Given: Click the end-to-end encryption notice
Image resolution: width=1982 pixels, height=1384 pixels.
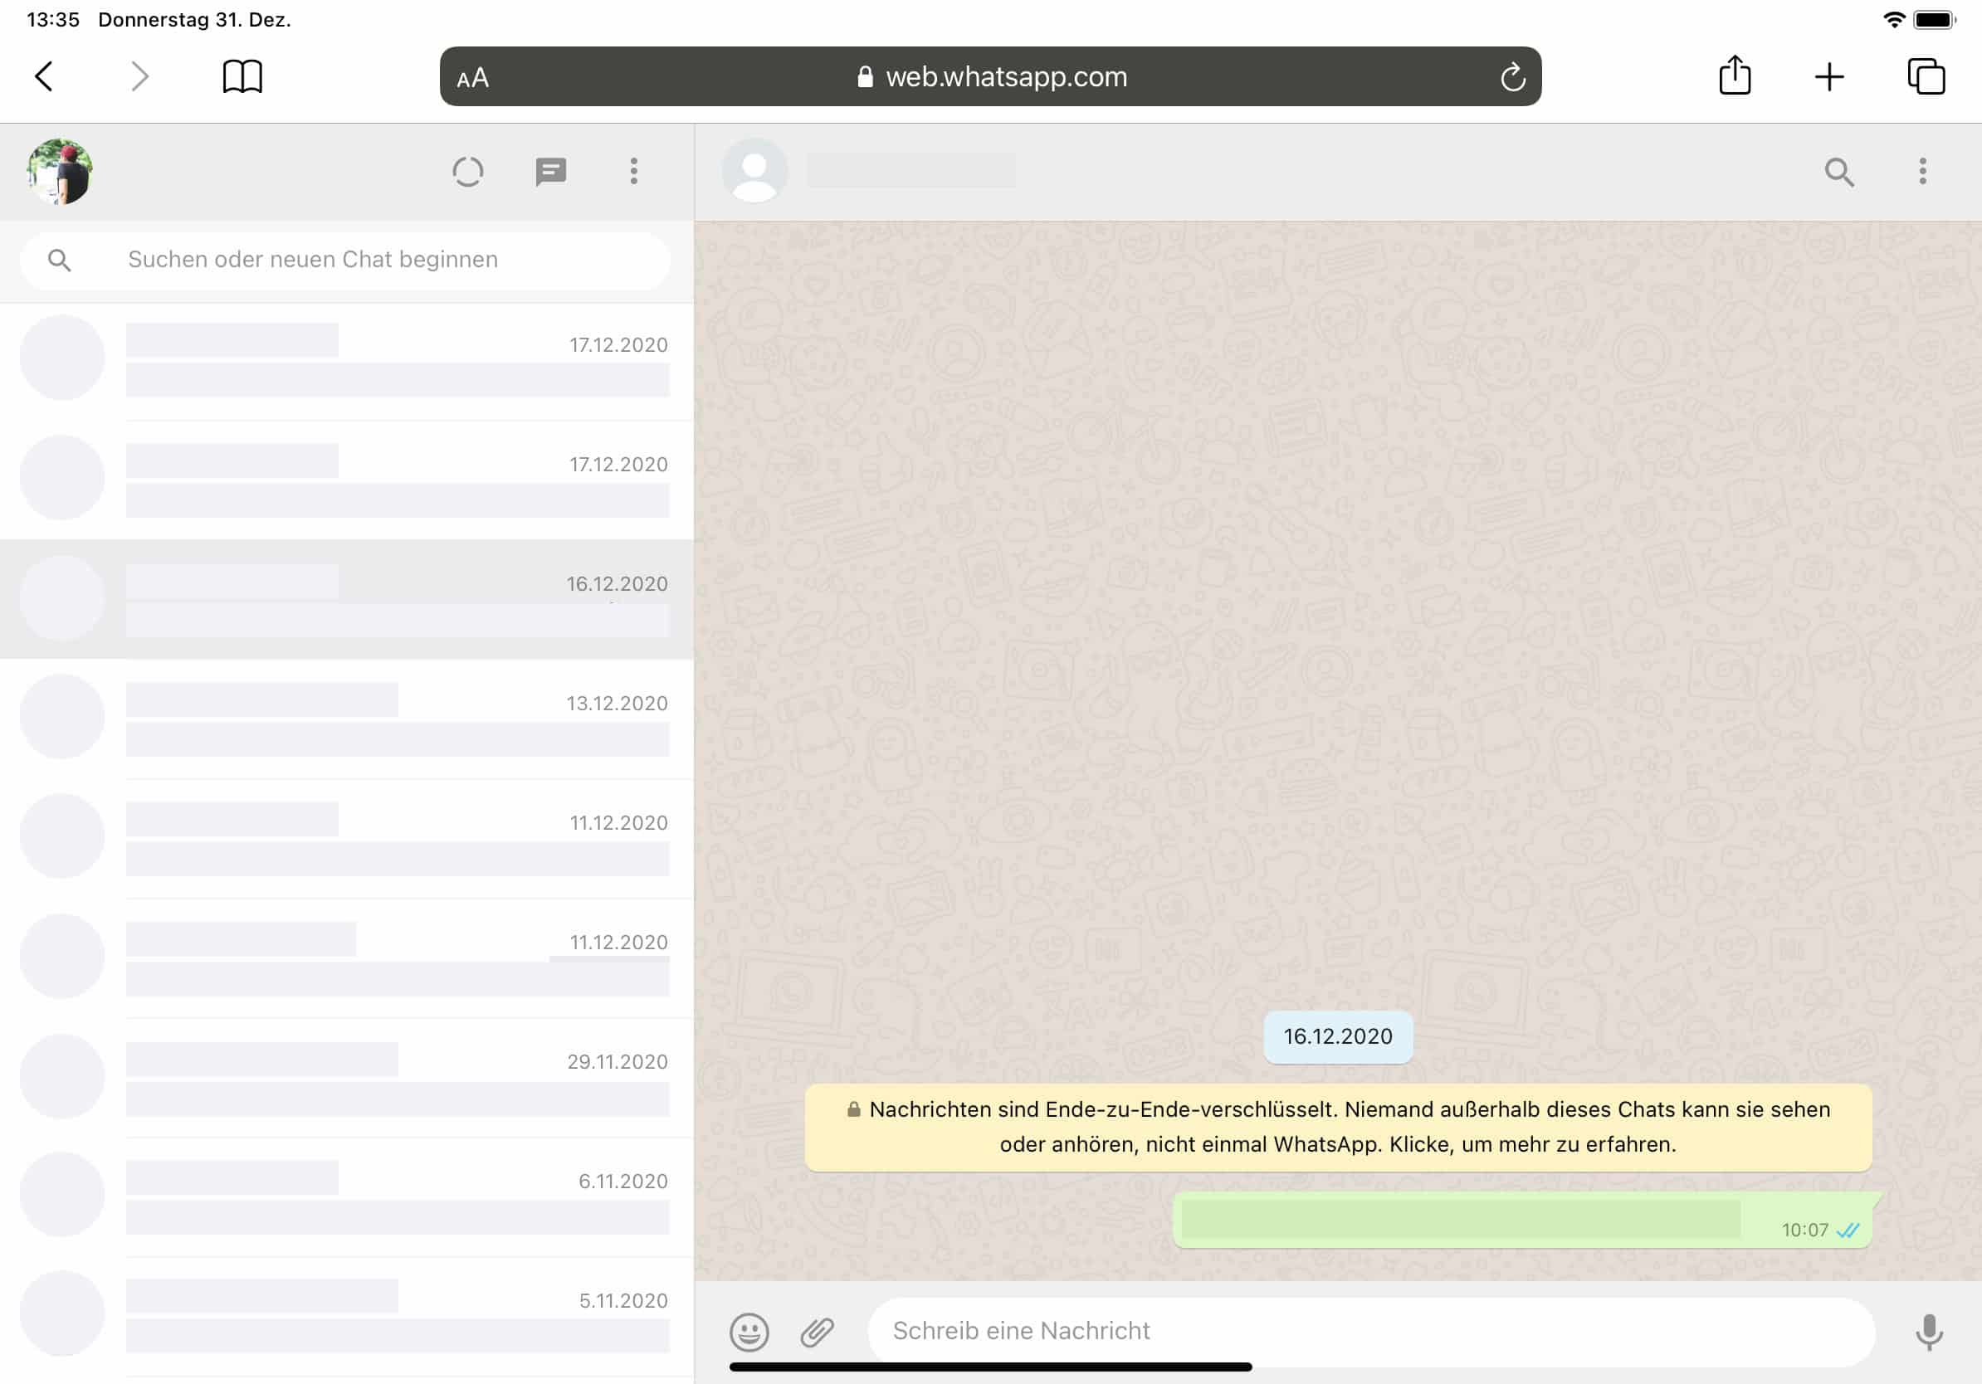Looking at the screenshot, I should (x=1338, y=1127).
